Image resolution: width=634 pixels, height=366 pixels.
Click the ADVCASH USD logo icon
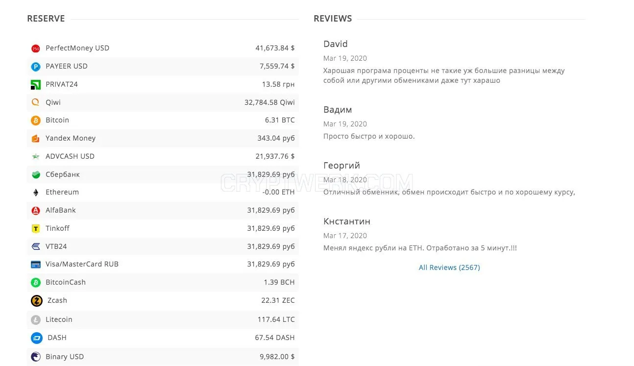36,157
